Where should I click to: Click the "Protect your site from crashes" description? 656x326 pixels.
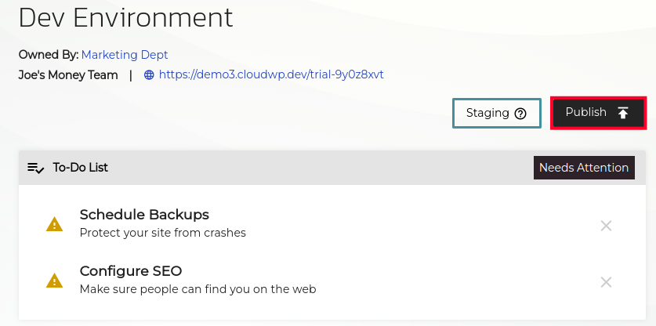[163, 233]
